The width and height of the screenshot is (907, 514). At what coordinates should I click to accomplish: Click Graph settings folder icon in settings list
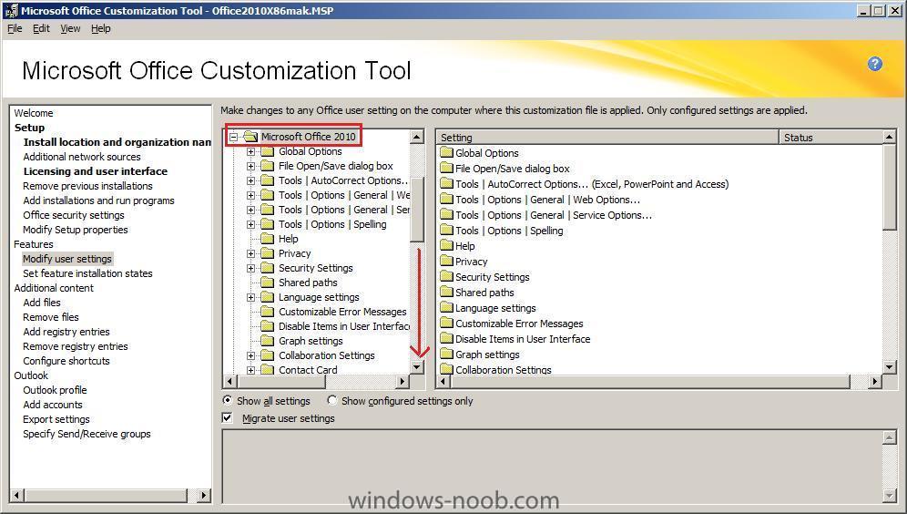(446, 355)
